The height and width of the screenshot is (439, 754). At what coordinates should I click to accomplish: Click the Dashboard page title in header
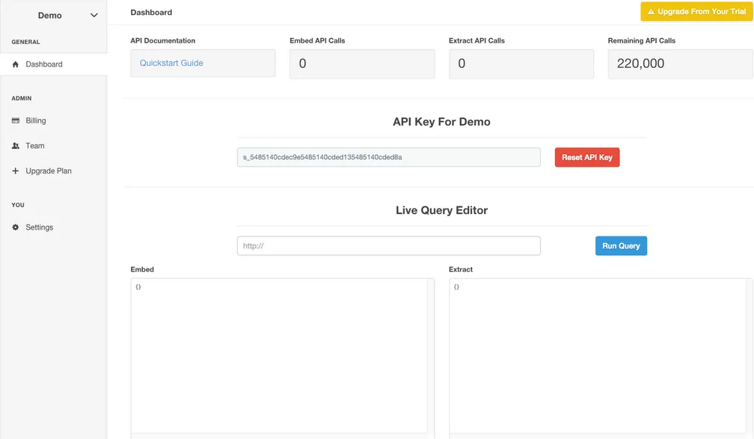coord(151,13)
